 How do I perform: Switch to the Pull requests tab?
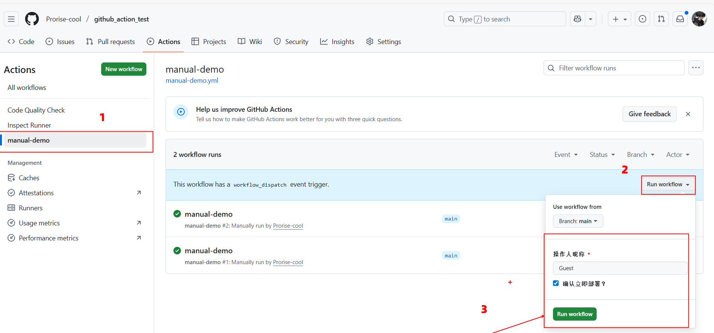pos(111,42)
